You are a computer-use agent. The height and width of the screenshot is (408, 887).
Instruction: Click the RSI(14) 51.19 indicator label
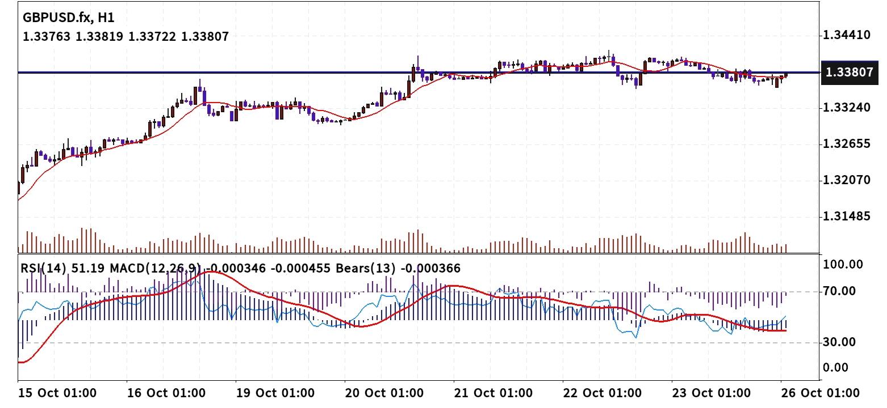(x=62, y=268)
